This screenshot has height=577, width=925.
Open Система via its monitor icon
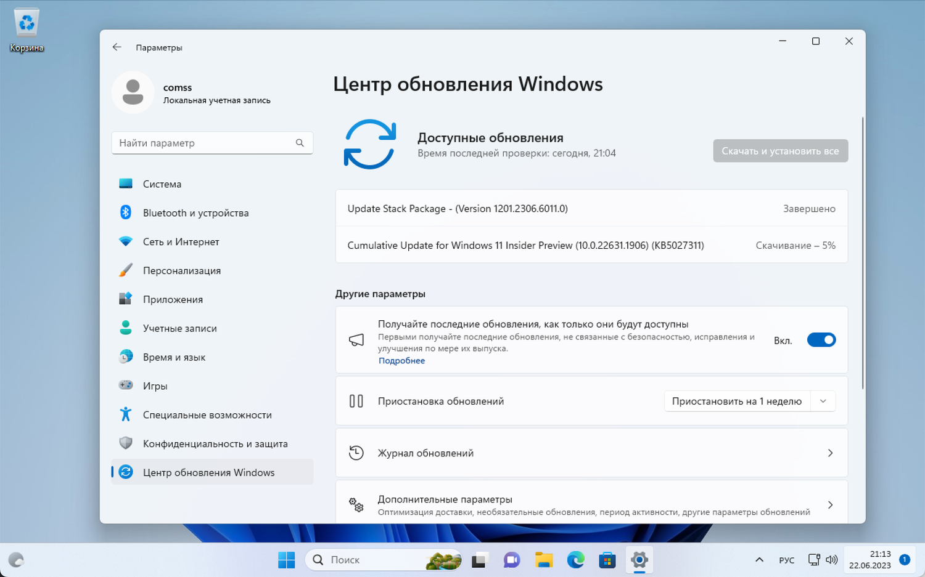126,184
